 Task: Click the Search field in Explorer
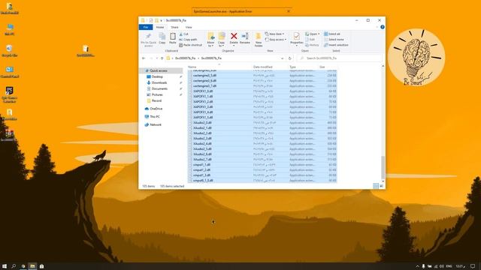click(x=340, y=58)
